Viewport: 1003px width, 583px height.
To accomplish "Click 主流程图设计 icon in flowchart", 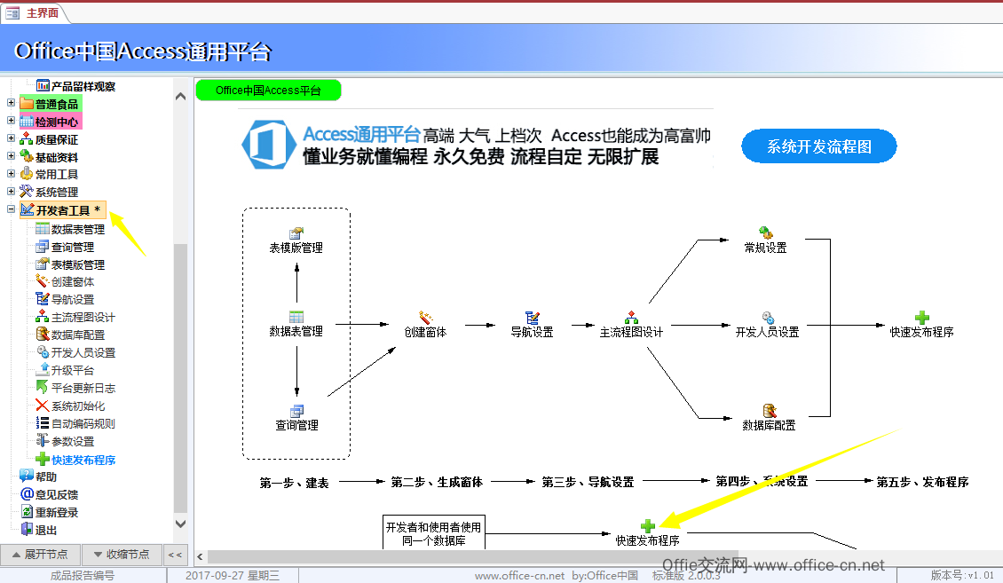I will 631,317.
